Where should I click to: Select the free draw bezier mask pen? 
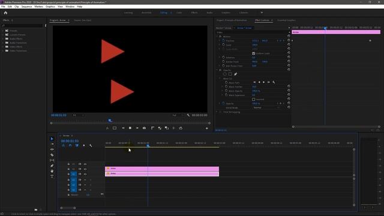tap(236, 74)
